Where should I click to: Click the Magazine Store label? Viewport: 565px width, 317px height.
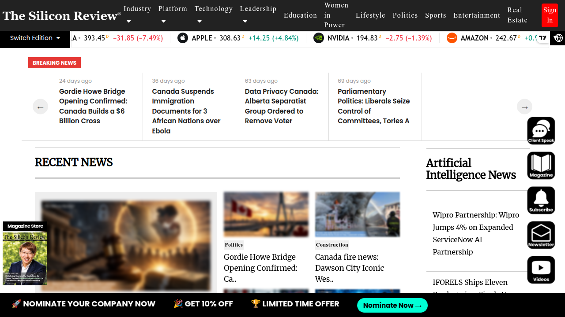pos(25,226)
